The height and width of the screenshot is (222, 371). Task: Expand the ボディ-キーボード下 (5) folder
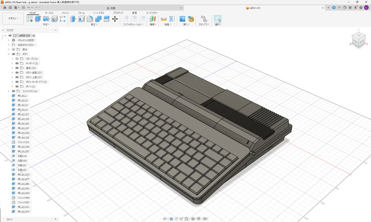point(12,82)
